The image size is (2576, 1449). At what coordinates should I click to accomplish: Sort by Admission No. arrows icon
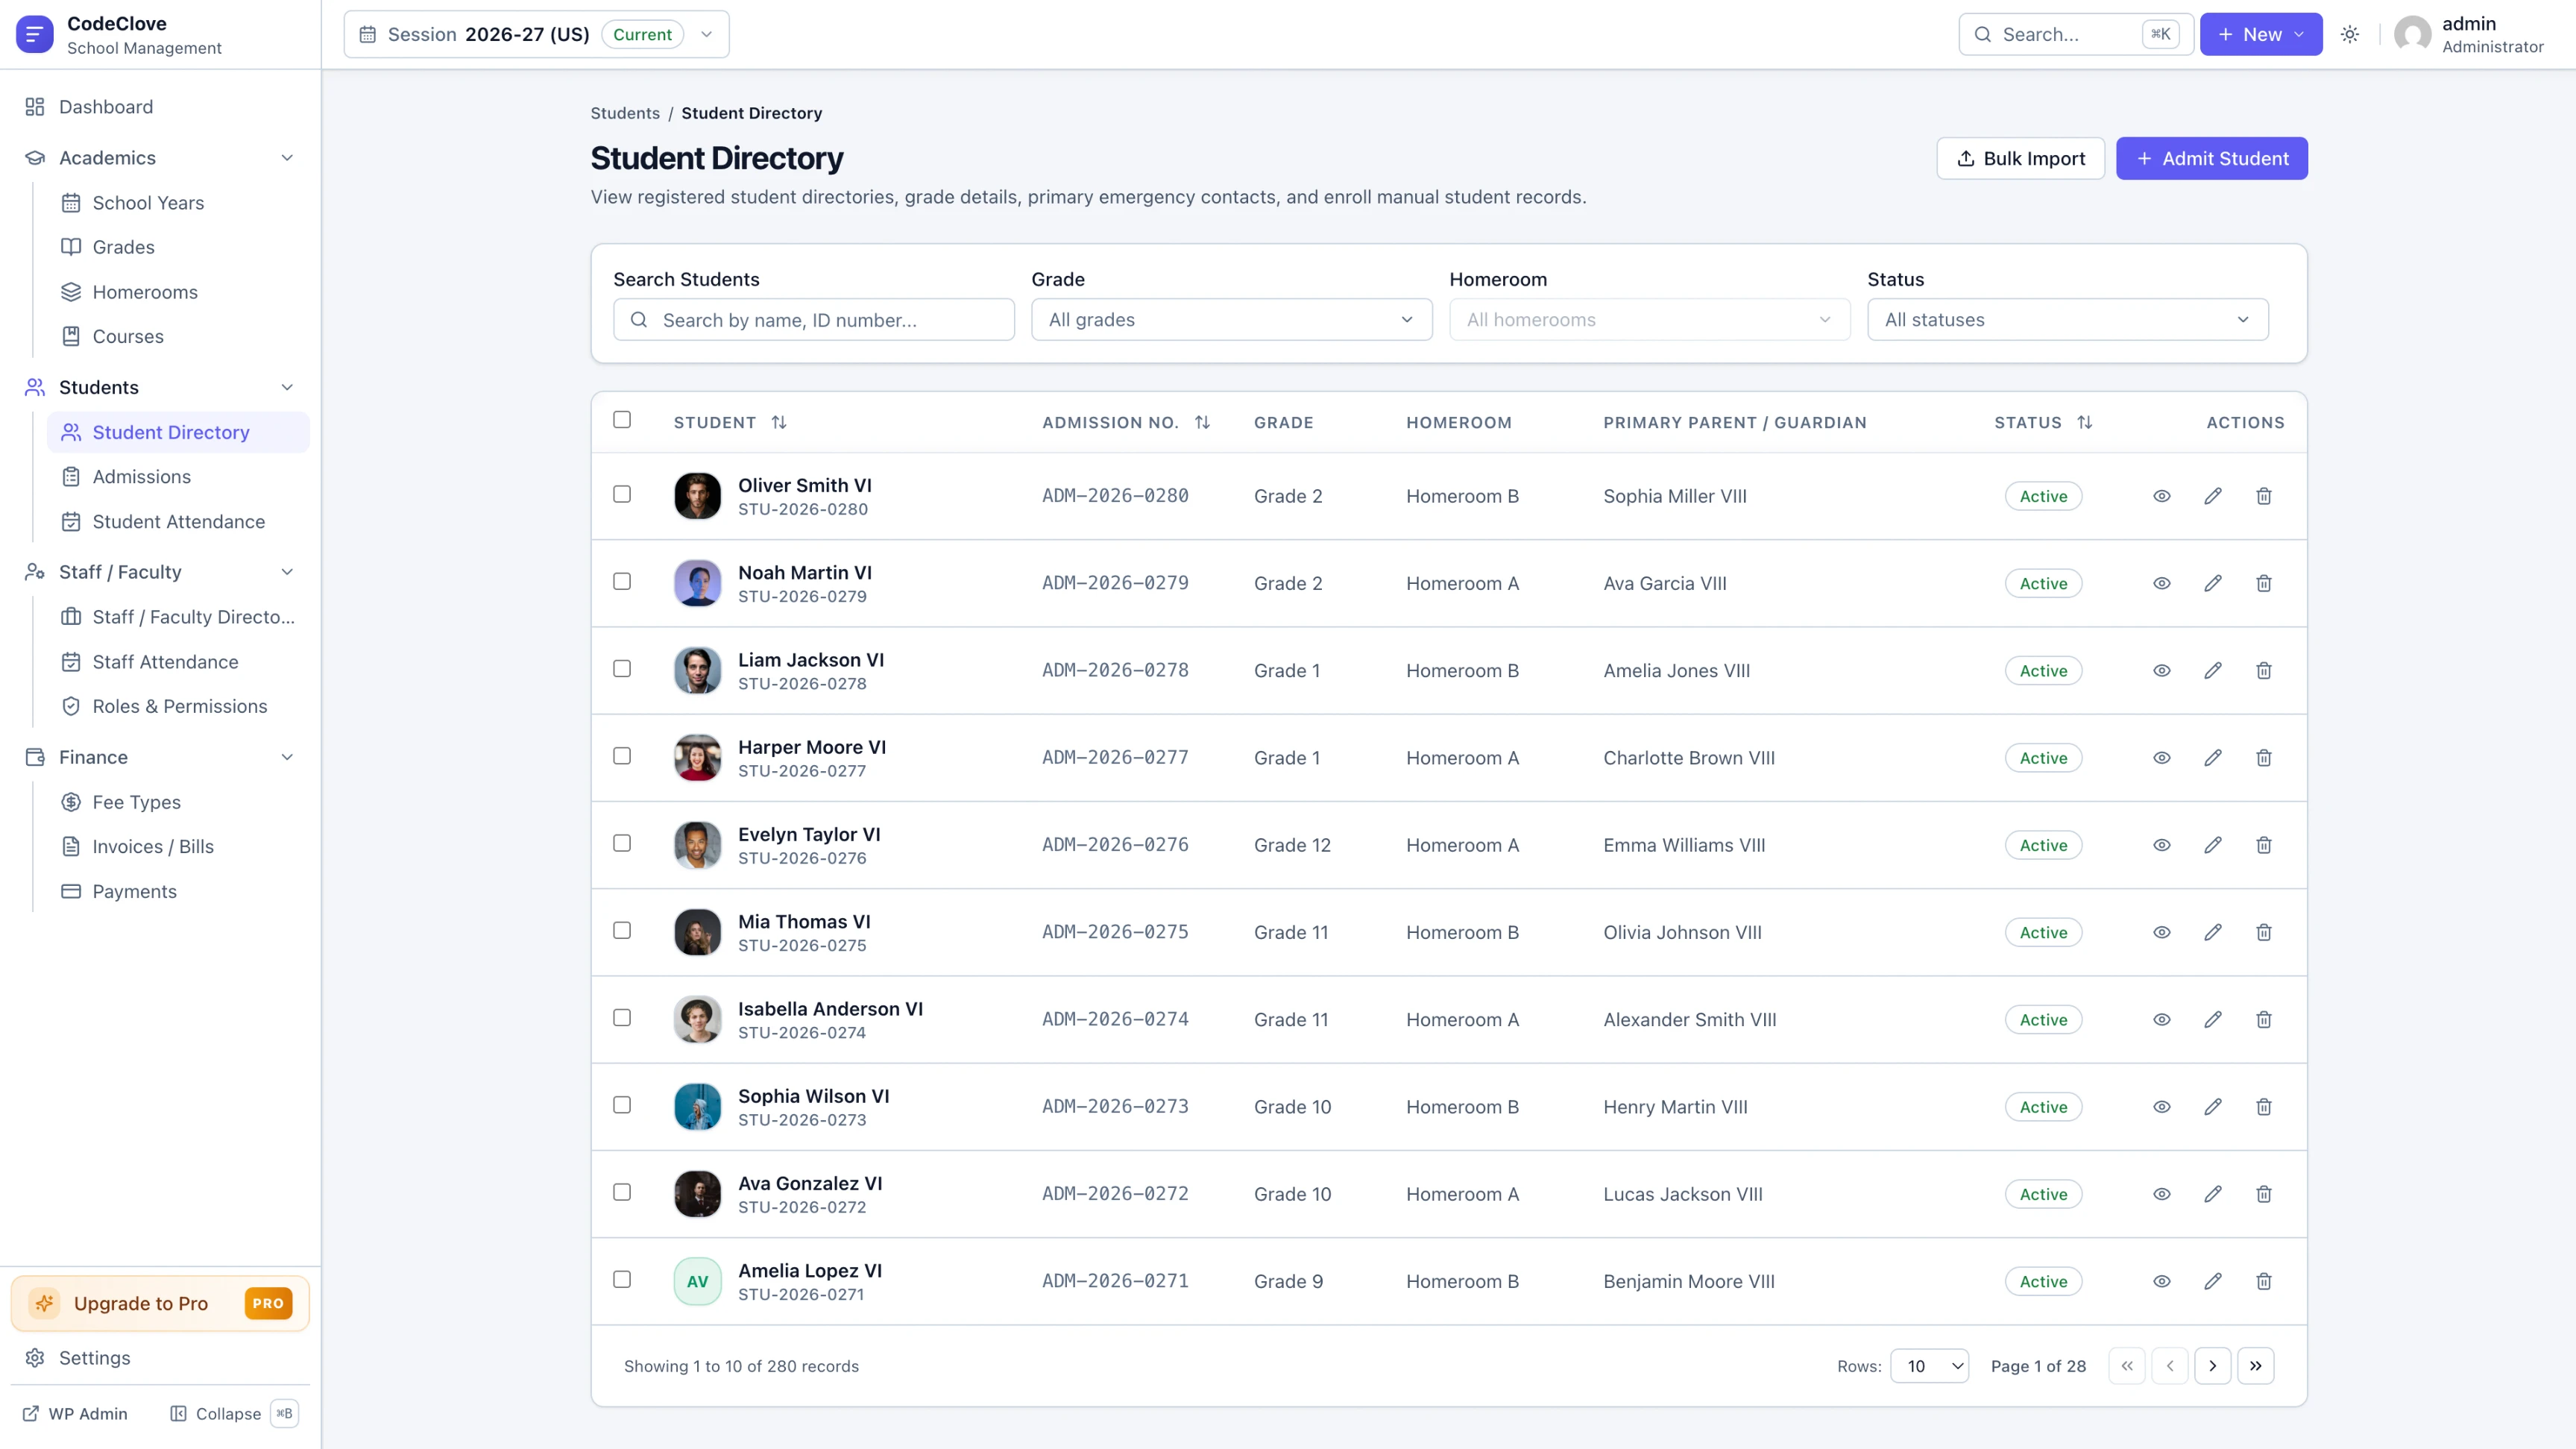tap(1202, 422)
